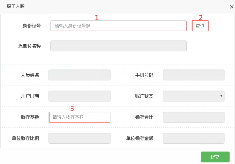Click the 单位缴存金额 label
The image size is (235, 164).
coord(140,138)
